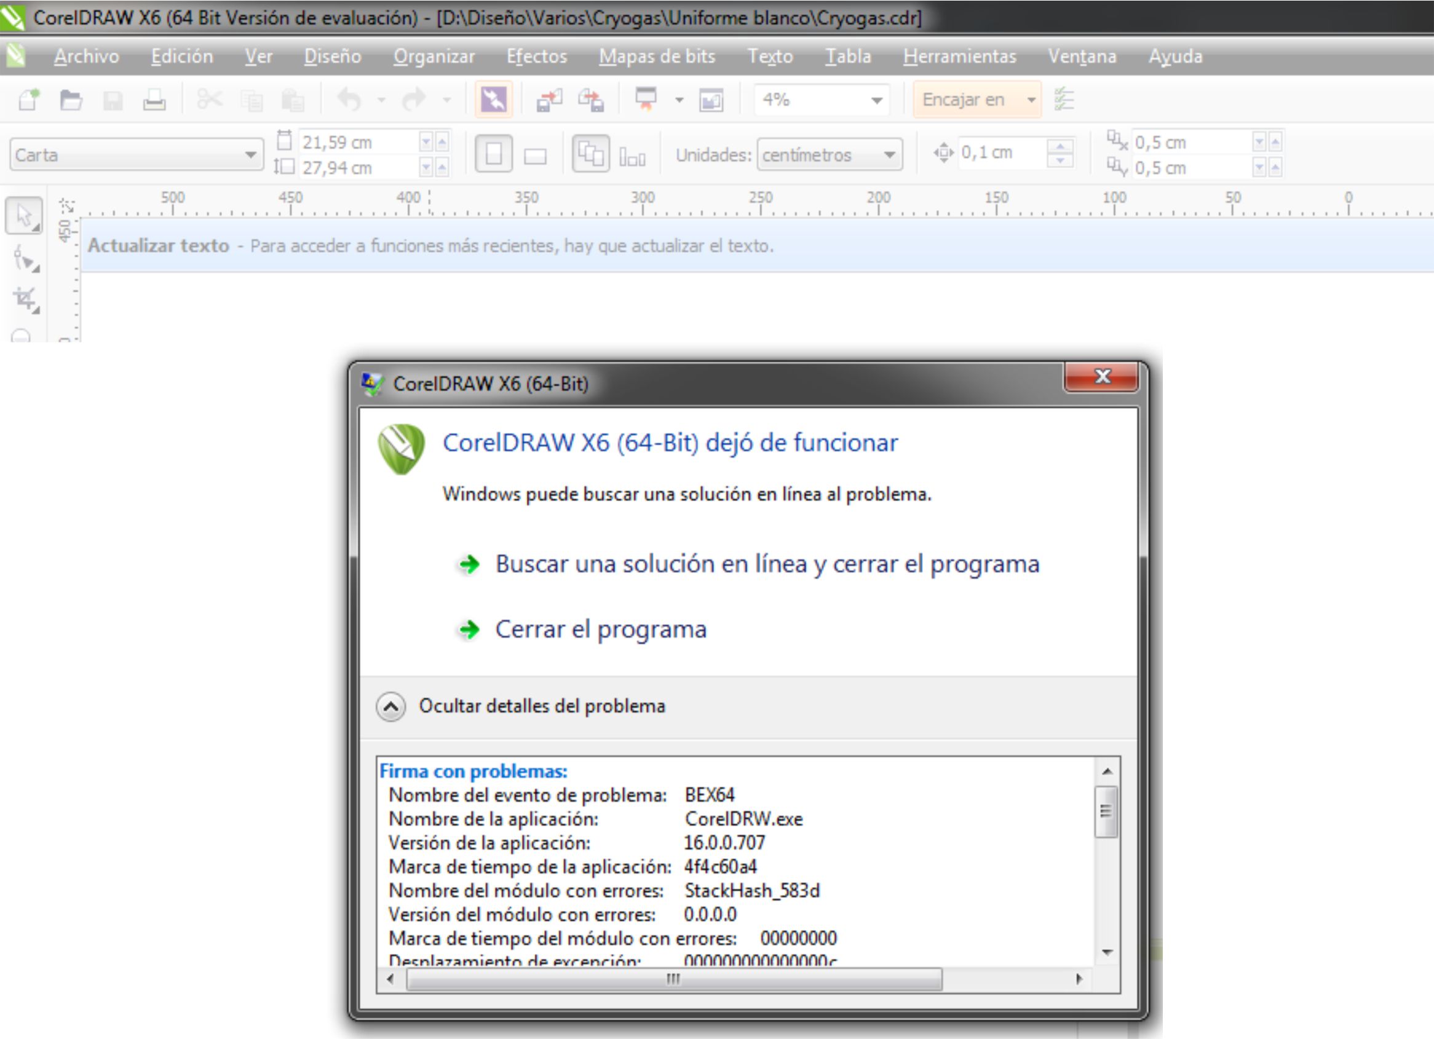Open the Mapas de bits menu
Image resolution: width=1434 pixels, height=1039 pixels.
tap(657, 56)
